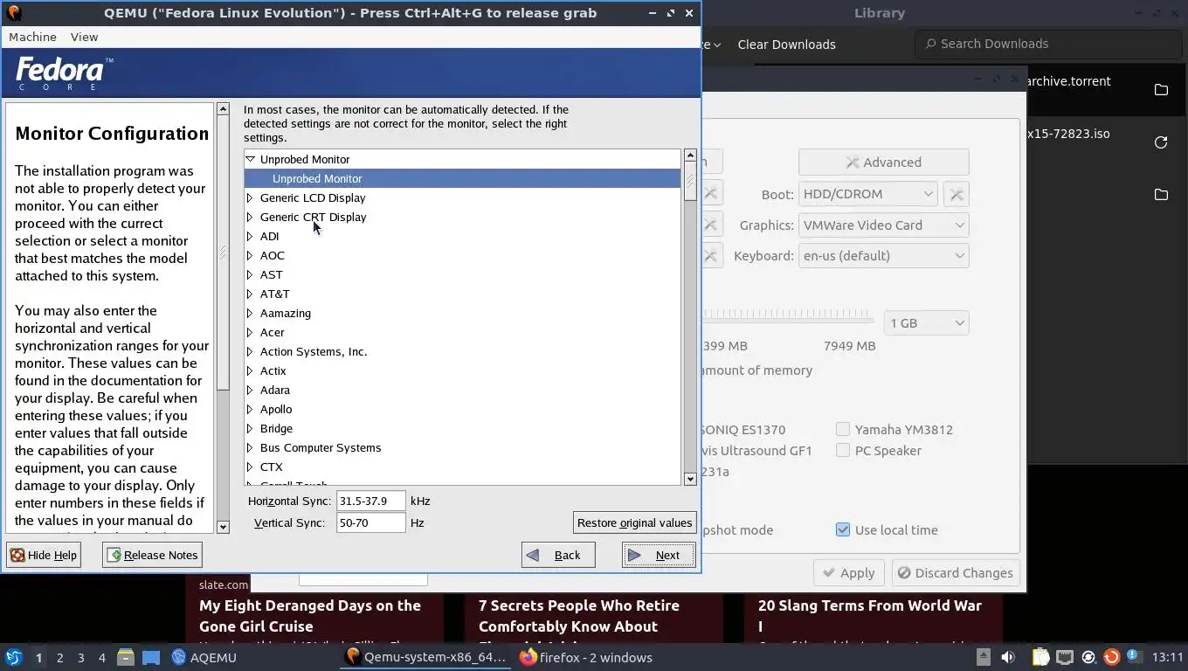1188x671 pixels.
Task: Click the Vertical Sync input field
Action: (371, 522)
